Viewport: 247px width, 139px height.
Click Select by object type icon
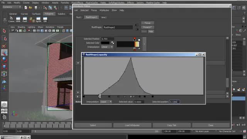(50, 8)
